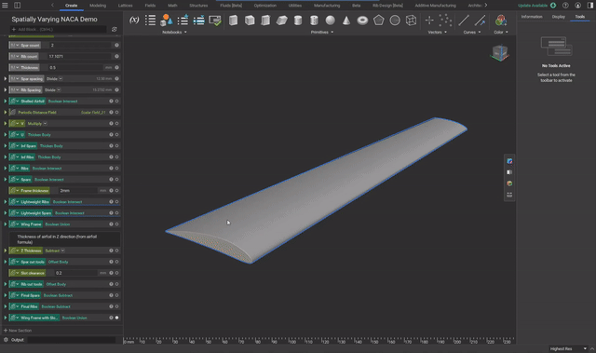Select the Cone primitive icon
Screen dimensions: 596x353
point(346,20)
